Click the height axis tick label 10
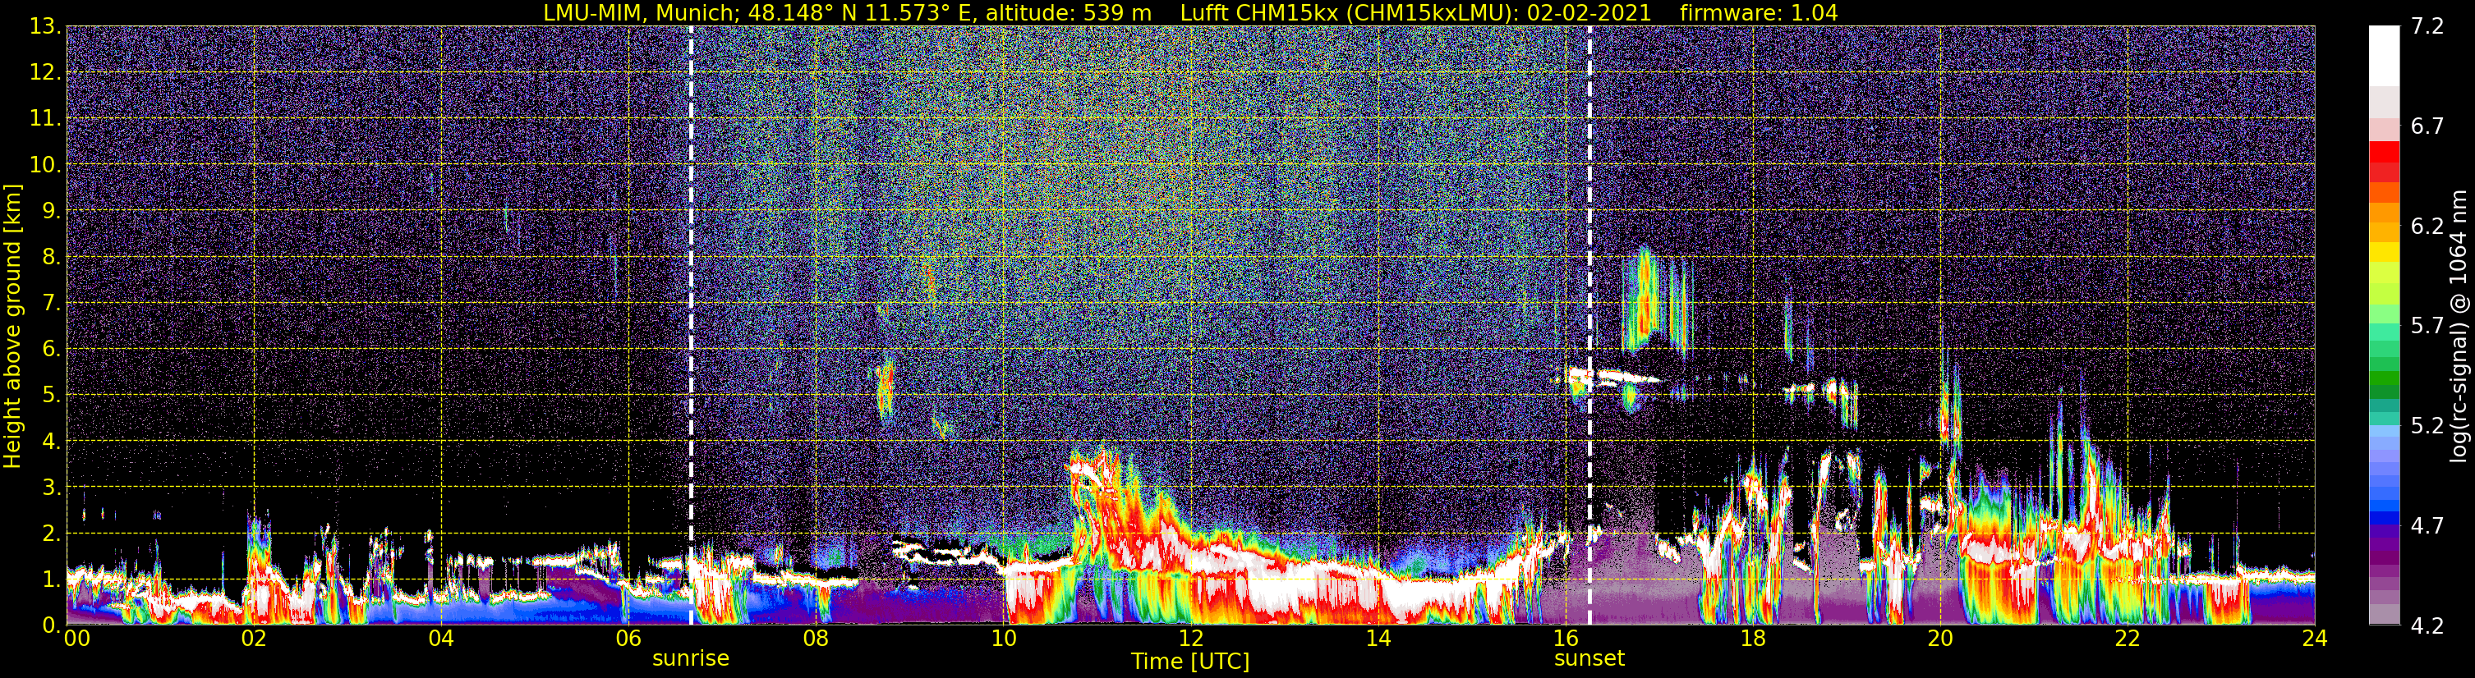 click(44, 165)
